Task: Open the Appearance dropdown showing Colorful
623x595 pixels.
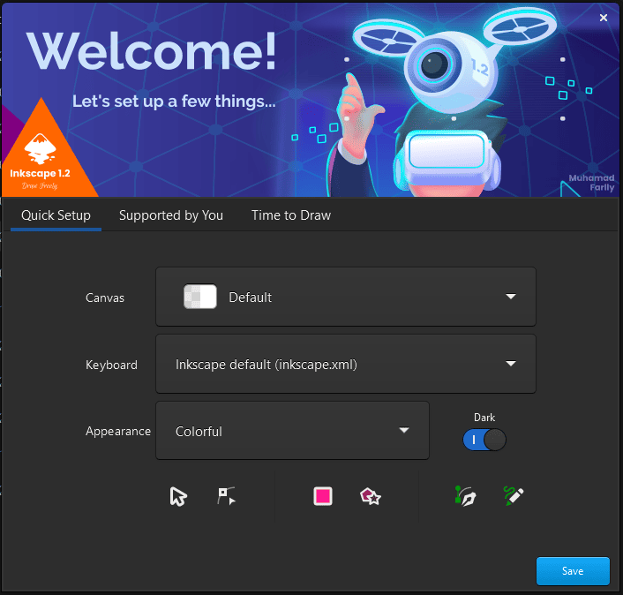Action: pyautogui.click(x=292, y=431)
